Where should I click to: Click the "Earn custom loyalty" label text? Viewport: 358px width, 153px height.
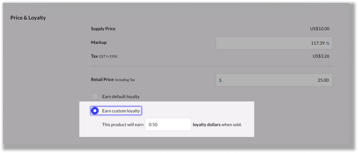[121, 111]
